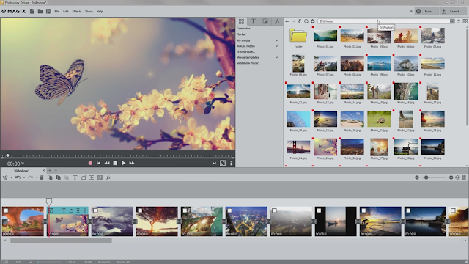Open the undo history dropdown arrow
Viewport: 469px width, 264px height.
[x=24, y=177]
